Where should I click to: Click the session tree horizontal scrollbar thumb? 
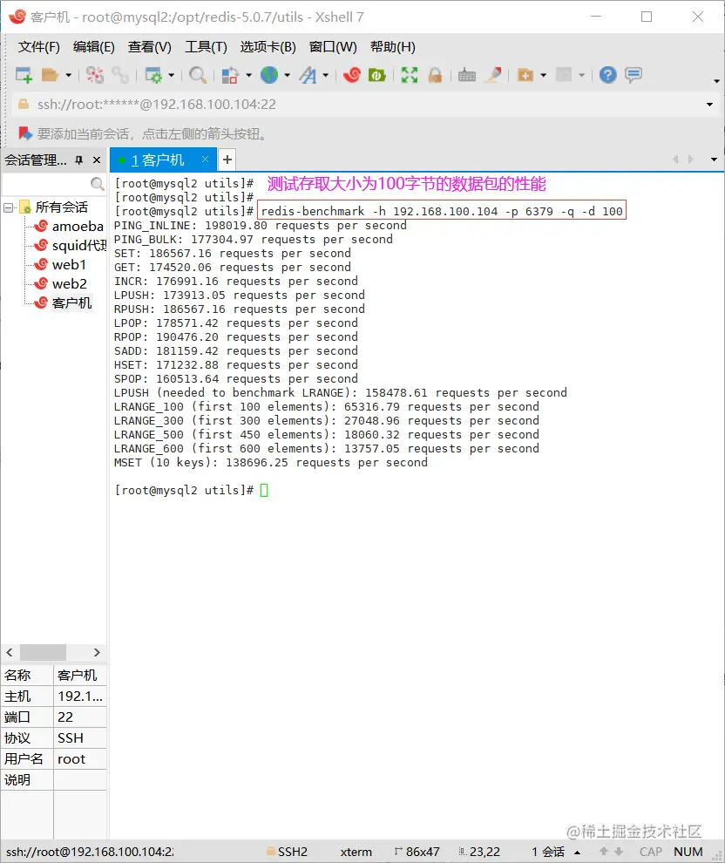point(43,652)
